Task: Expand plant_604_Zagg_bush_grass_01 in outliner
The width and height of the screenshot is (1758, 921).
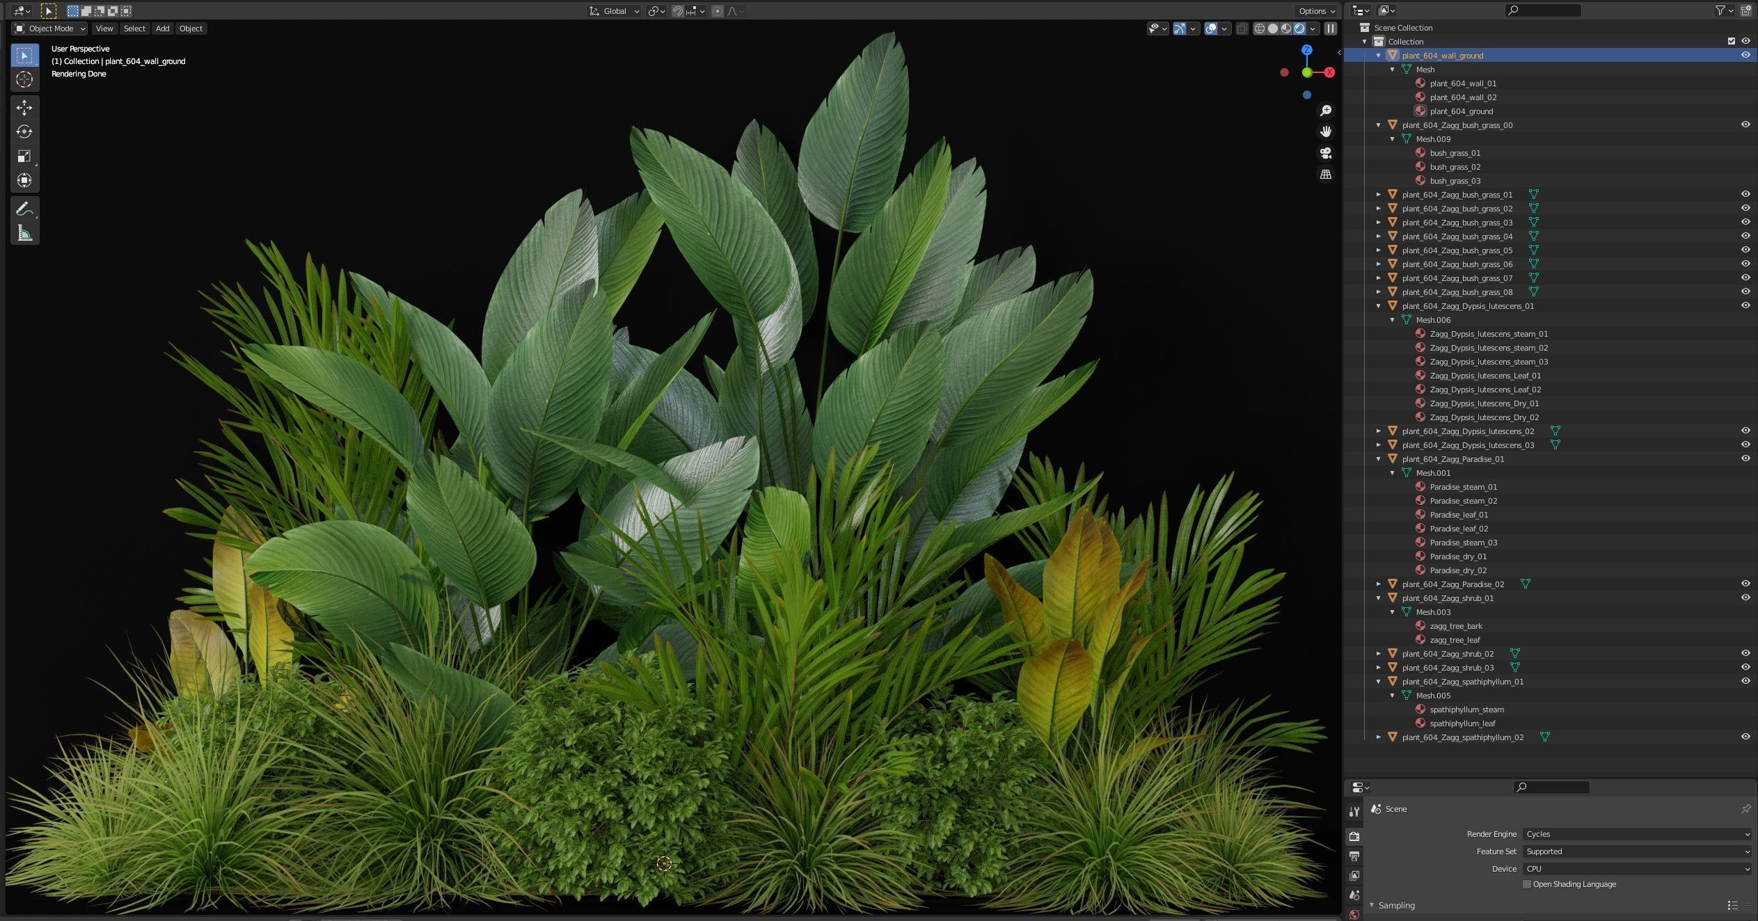Action: point(1379,194)
